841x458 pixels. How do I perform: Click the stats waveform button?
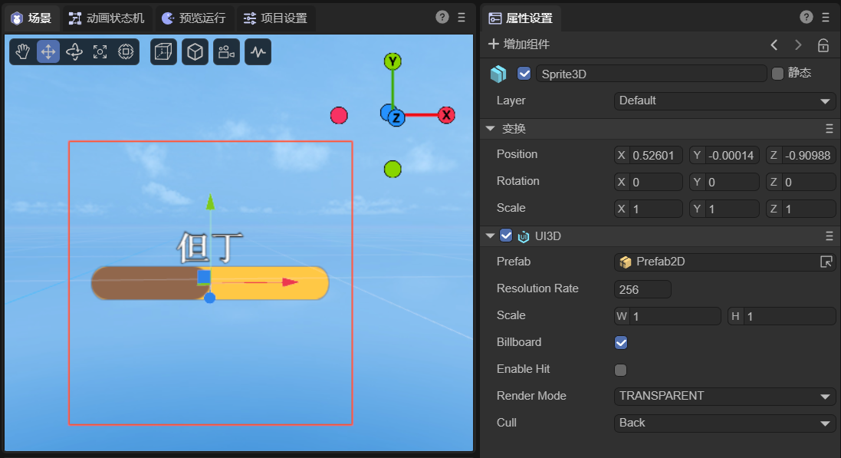click(258, 51)
